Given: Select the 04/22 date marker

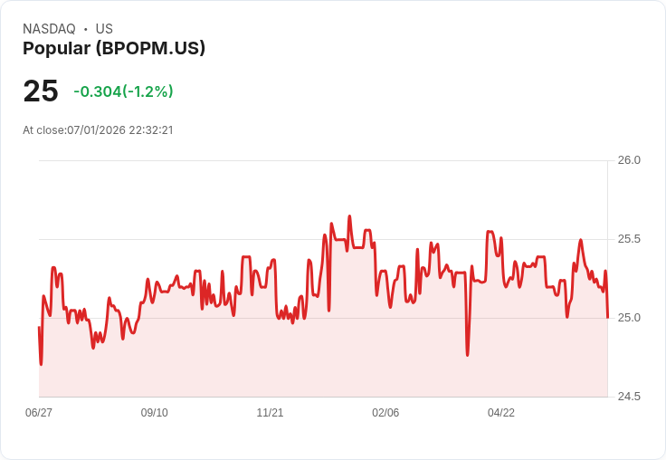Looking at the screenshot, I should (500, 412).
